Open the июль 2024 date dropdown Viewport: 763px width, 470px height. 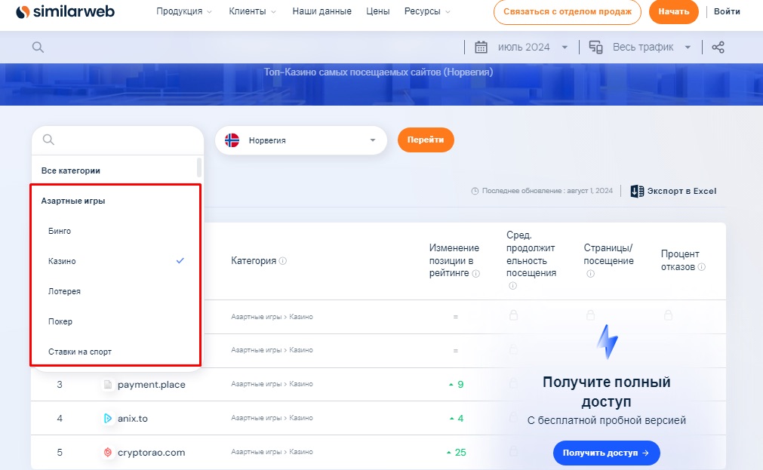tap(533, 48)
